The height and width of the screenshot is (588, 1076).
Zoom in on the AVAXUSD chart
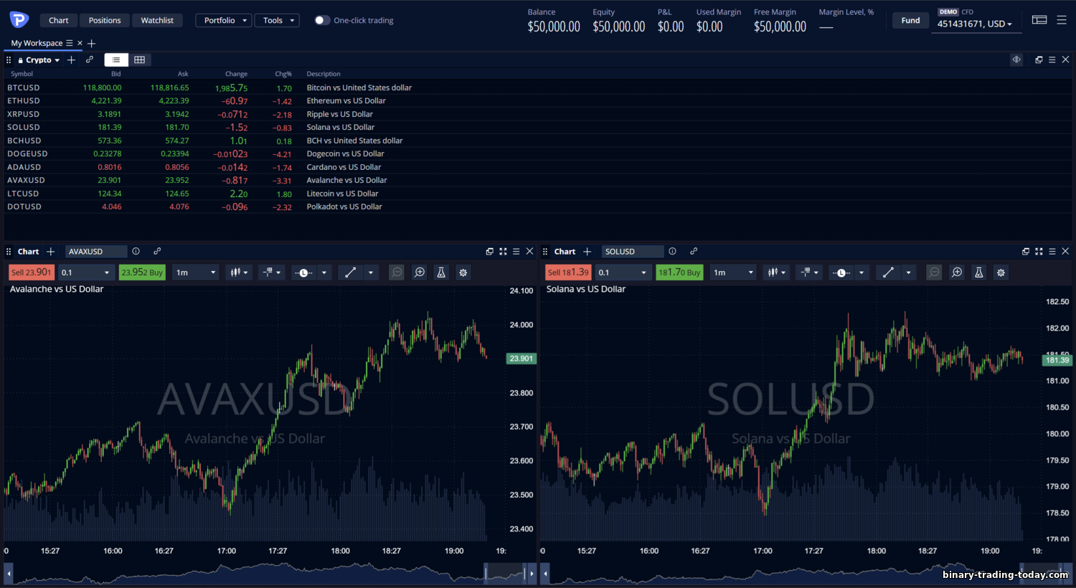(x=420, y=272)
